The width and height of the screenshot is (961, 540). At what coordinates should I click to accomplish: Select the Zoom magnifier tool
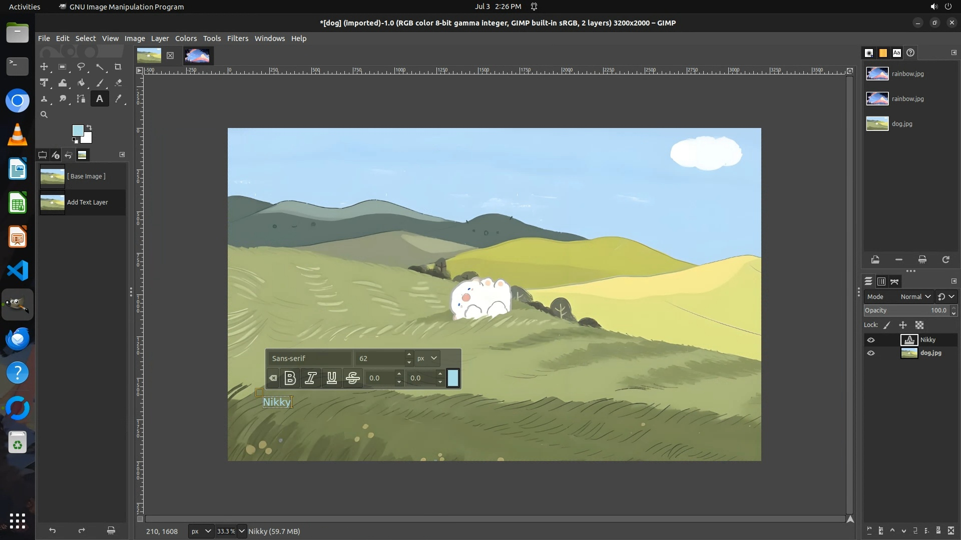click(x=44, y=115)
